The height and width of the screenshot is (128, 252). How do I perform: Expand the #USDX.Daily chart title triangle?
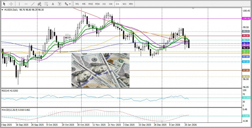(2, 10)
